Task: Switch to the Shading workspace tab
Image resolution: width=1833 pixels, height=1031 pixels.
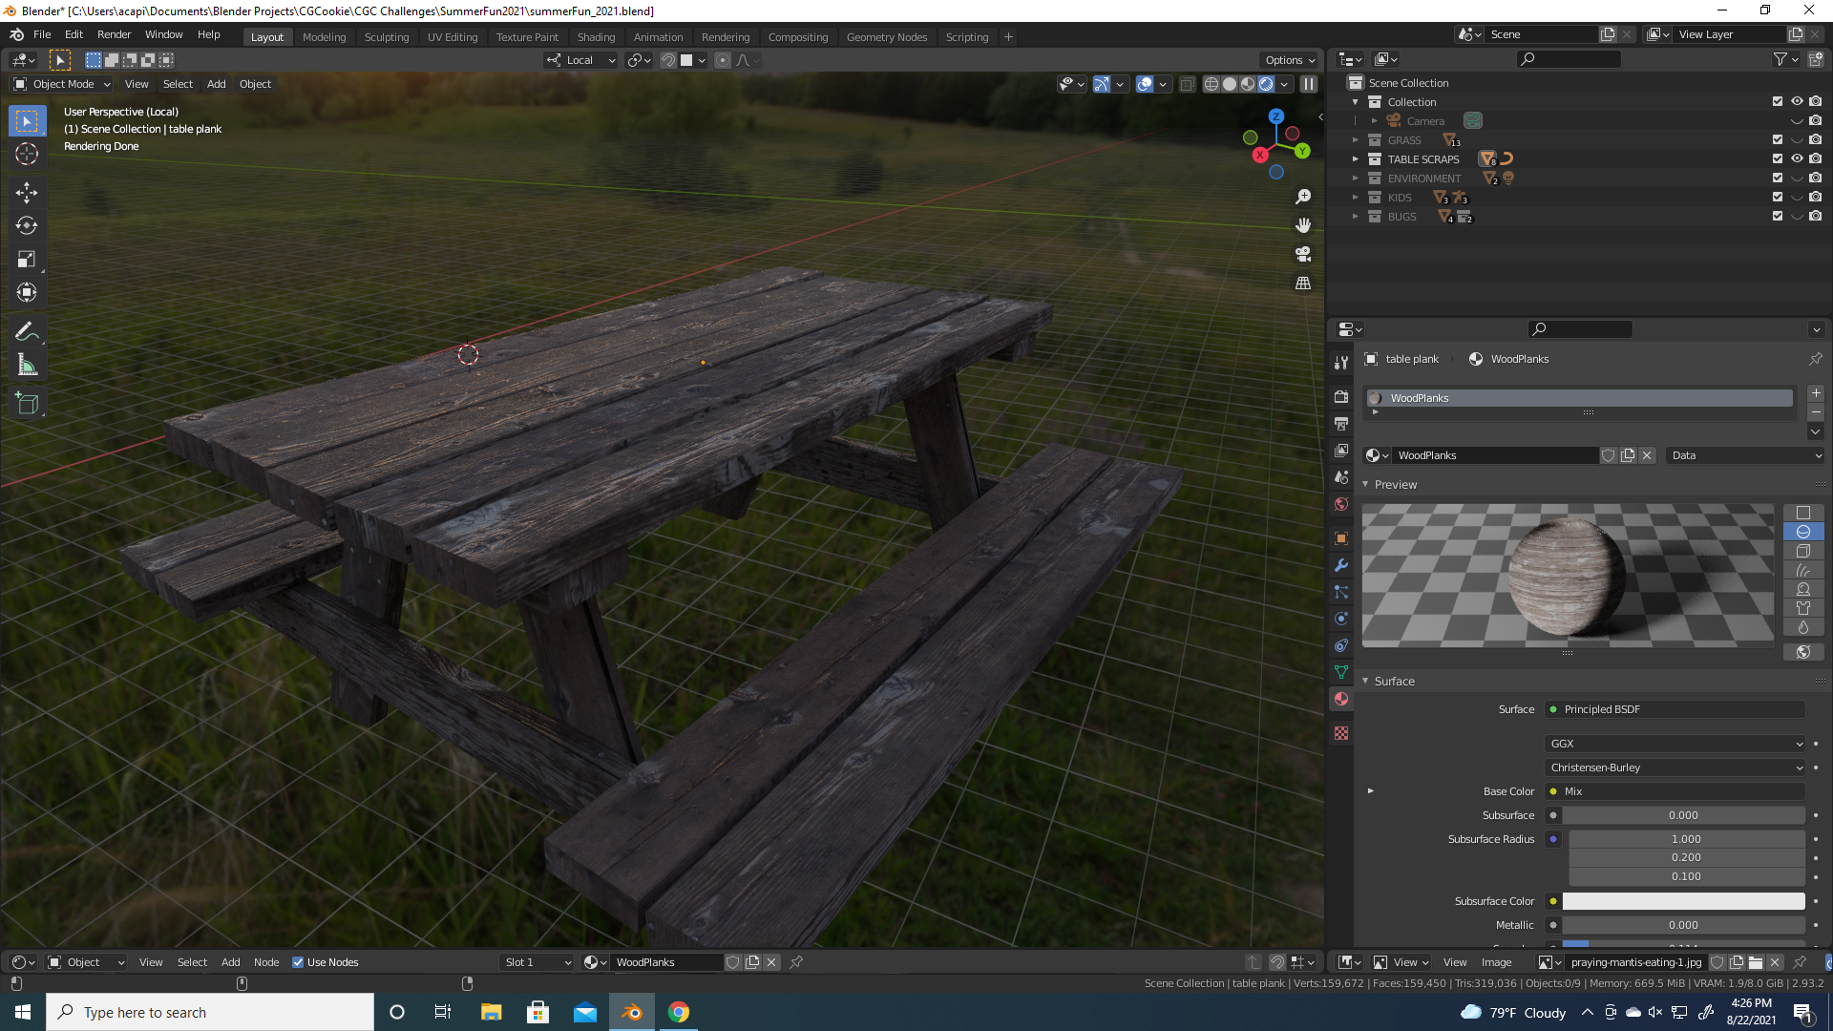Action: 596,37
